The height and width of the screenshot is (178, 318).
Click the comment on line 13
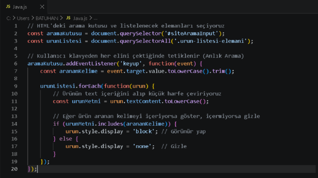click(156, 117)
